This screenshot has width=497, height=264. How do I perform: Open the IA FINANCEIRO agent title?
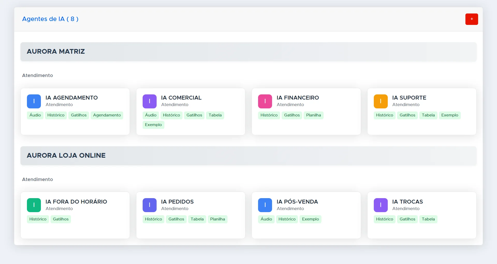click(x=298, y=98)
